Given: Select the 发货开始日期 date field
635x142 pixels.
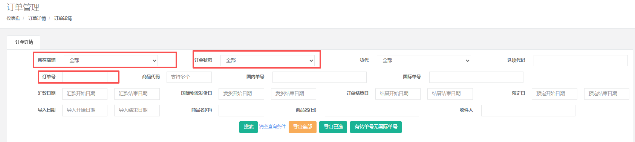Looking at the screenshot, I should click(x=241, y=93).
